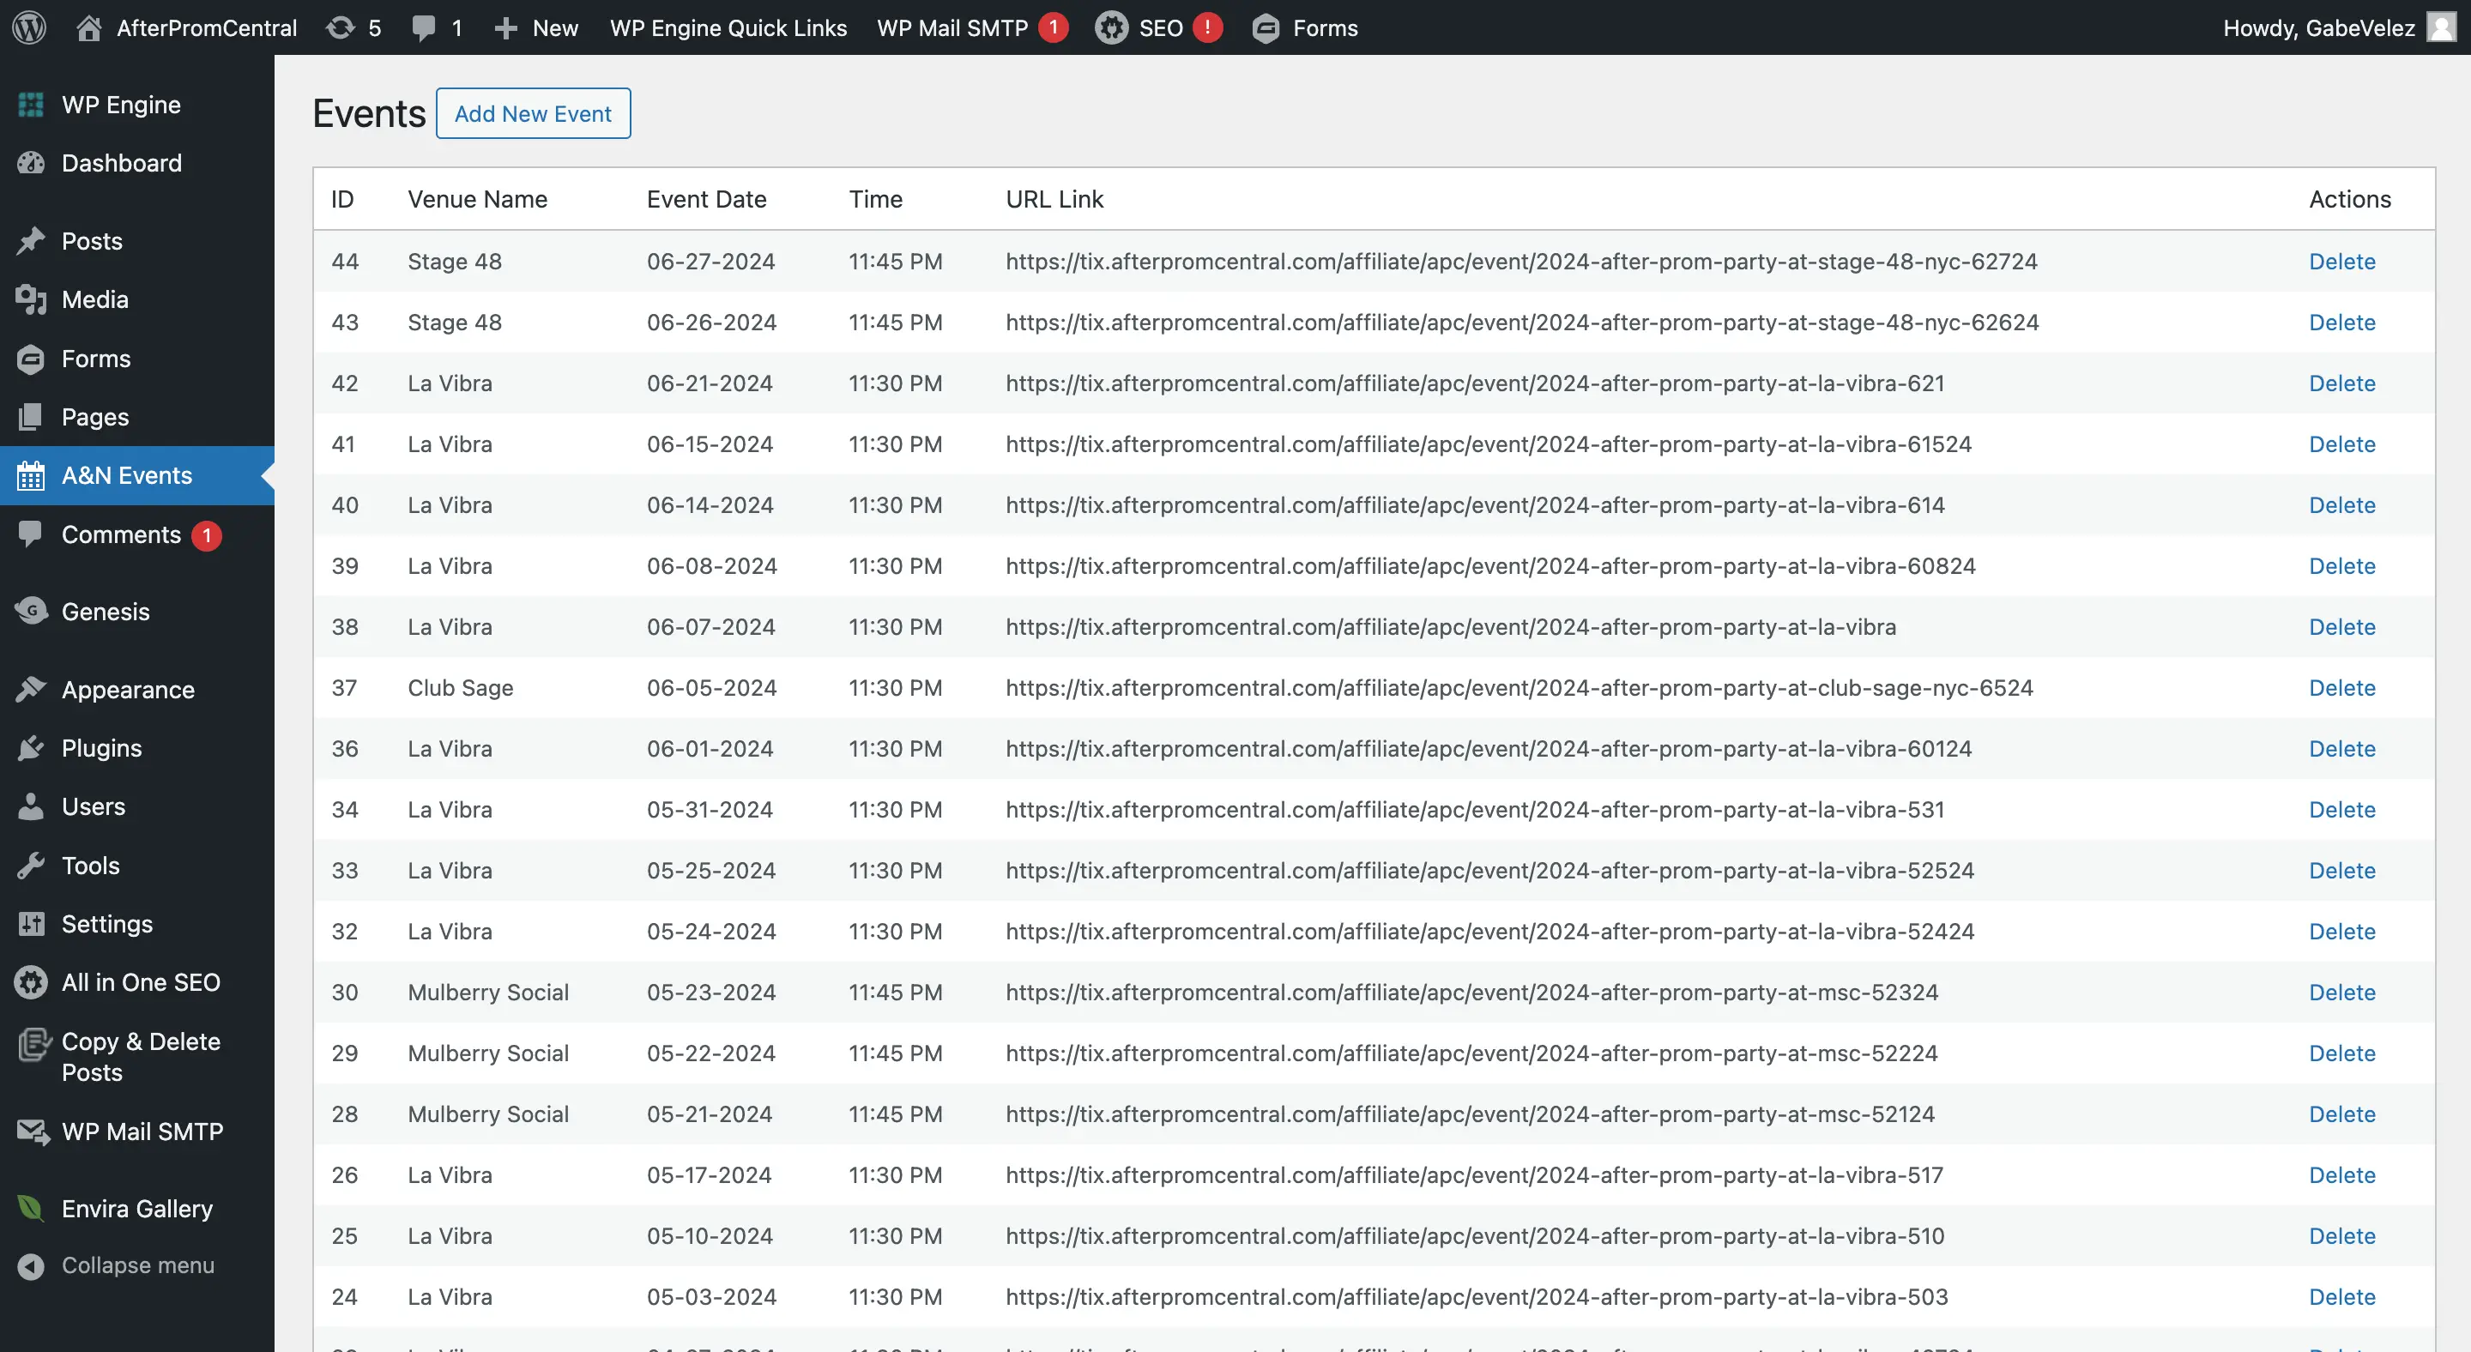
Task: Toggle the Envira Gallery menu item
Action: 136,1209
